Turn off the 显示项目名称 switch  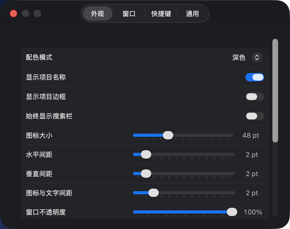click(x=255, y=77)
